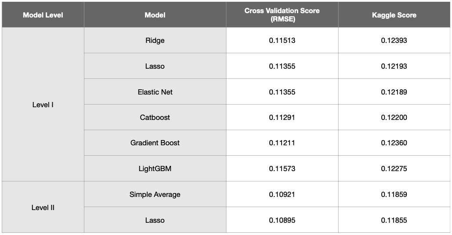Select the Gradient Boost model cell

click(x=155, y=143)
